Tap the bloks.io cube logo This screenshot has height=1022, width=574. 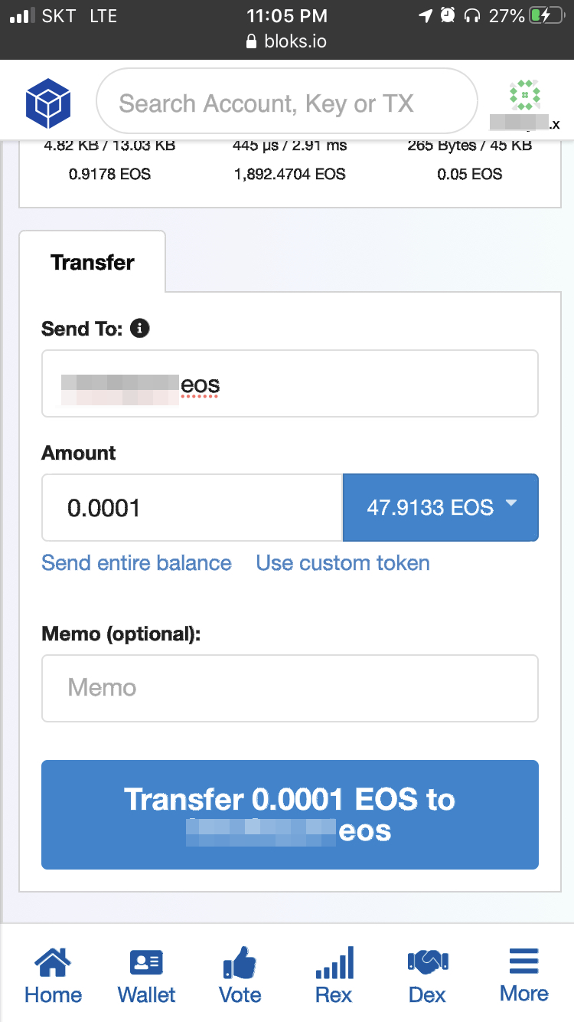click(48, 103)
